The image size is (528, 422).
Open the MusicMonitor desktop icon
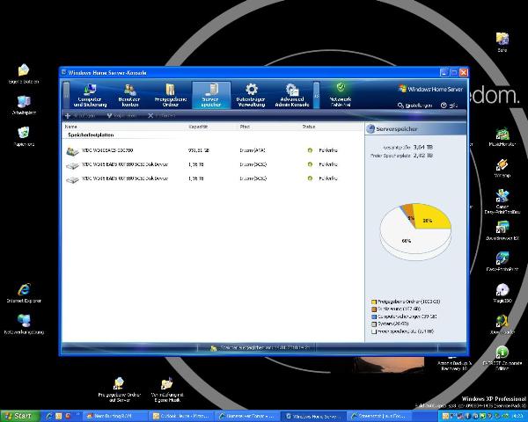[502, 136]
